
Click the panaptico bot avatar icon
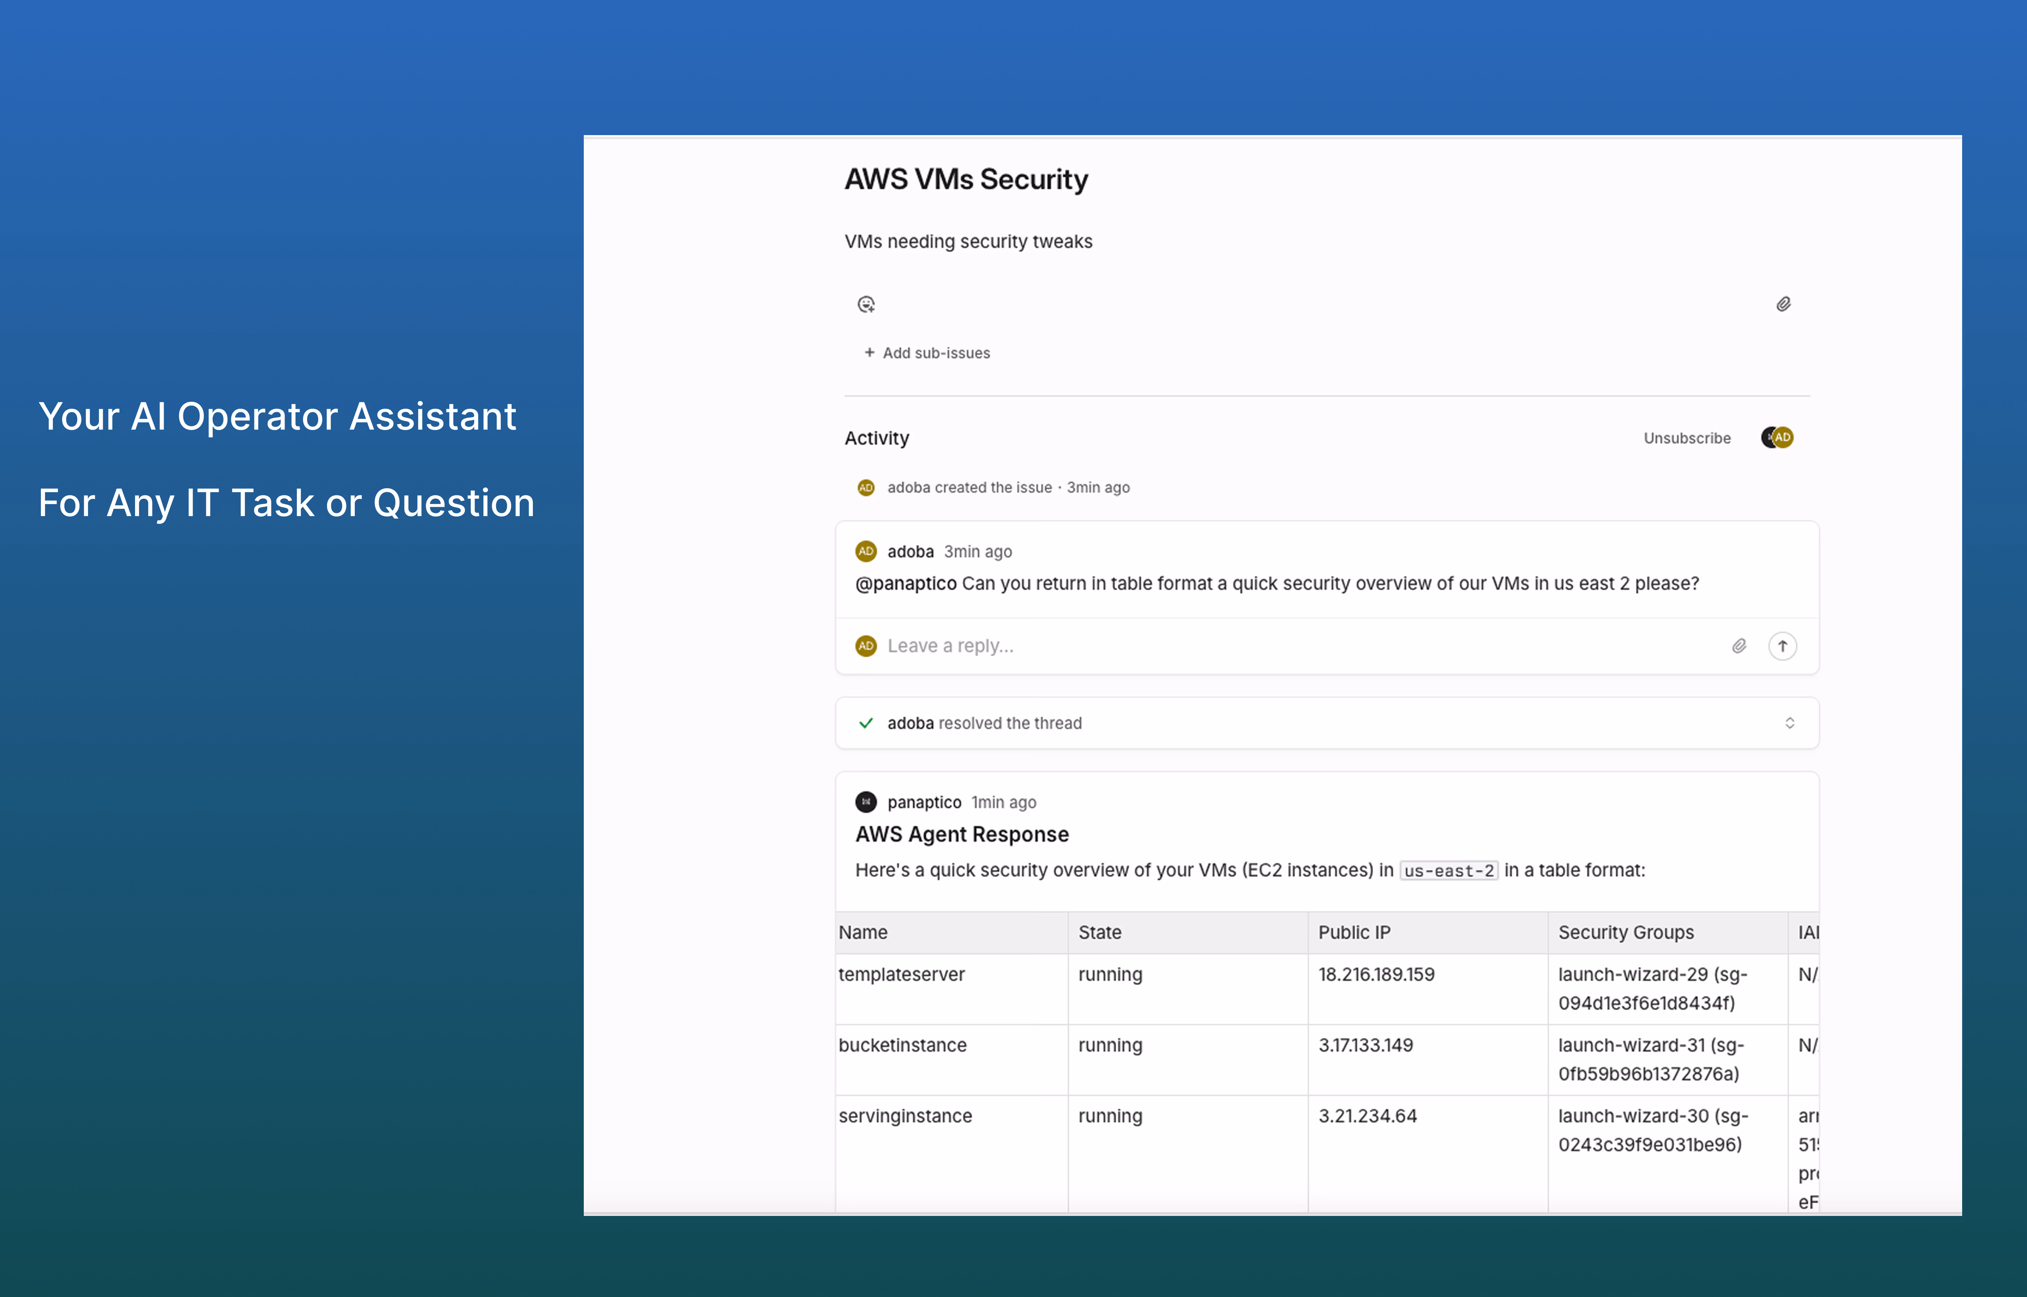click(866, 802)
